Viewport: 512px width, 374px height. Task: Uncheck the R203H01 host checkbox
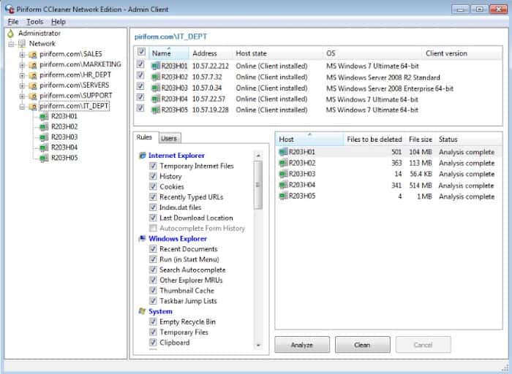tap(140, 64)
